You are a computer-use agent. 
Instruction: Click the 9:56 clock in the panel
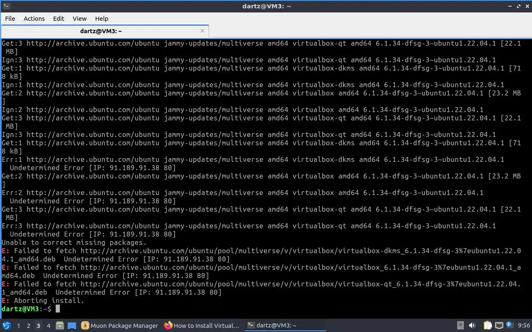coord(524,326)
